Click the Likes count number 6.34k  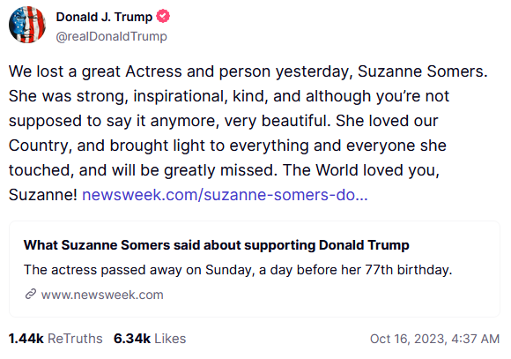[x=132, y=339]
